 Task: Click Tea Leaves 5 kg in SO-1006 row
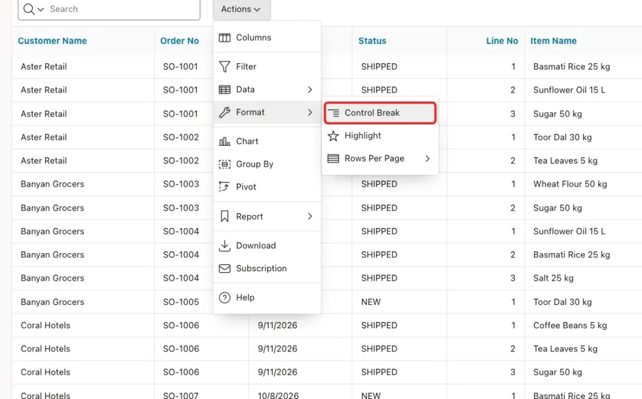[565, 349]
